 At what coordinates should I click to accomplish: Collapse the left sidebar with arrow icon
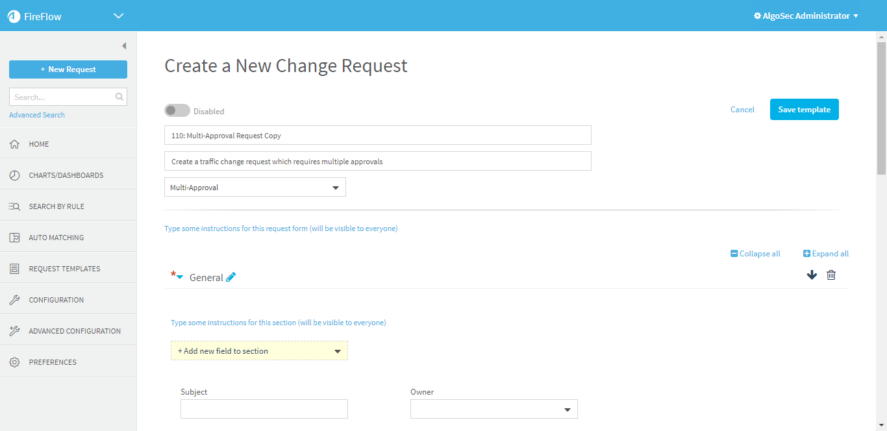click(x=123, y=46)
